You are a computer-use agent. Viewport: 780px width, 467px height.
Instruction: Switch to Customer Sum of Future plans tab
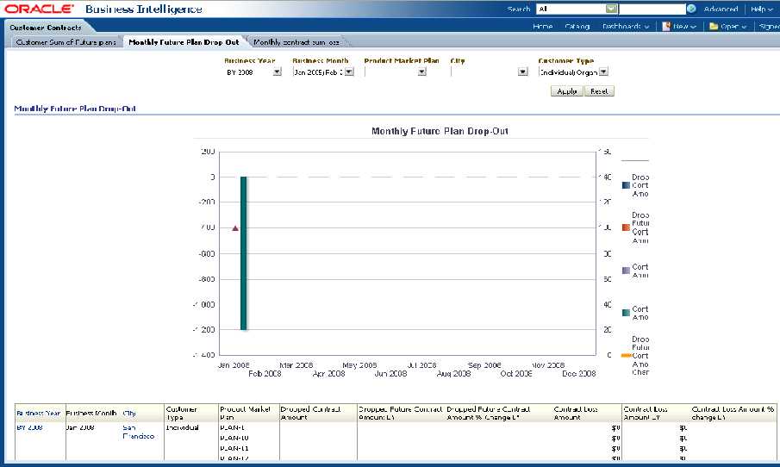coord(66,42)
